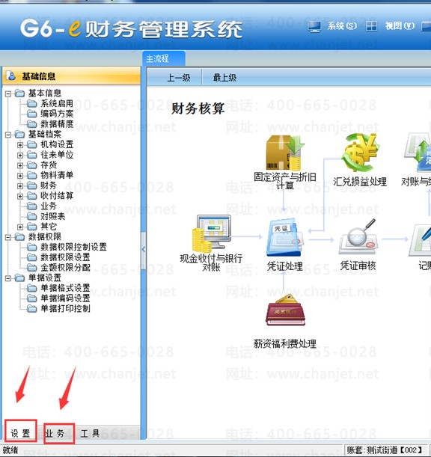Click the folder icon next to 对照表
This screenshot has height=457, width=431.
click(31, 216)
